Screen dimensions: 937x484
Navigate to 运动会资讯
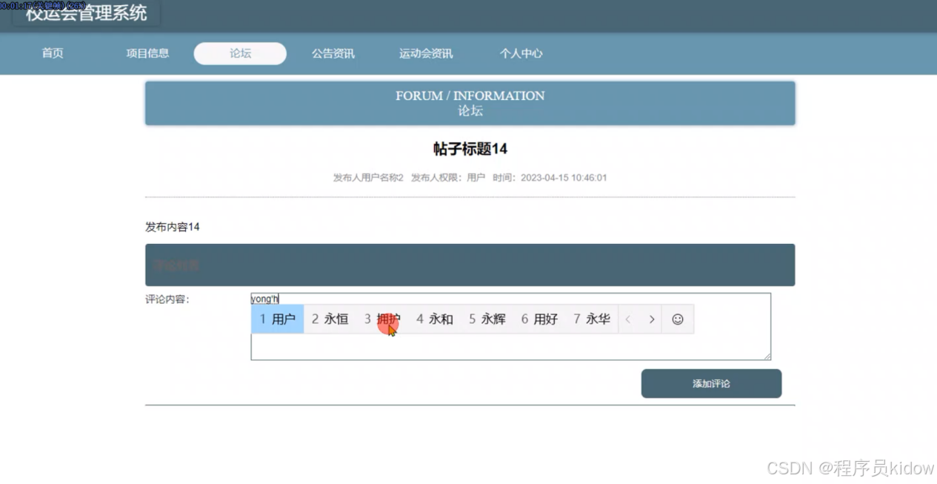(426, 53)
